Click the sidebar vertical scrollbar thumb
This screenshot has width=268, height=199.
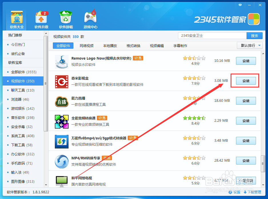coord(46,84)
